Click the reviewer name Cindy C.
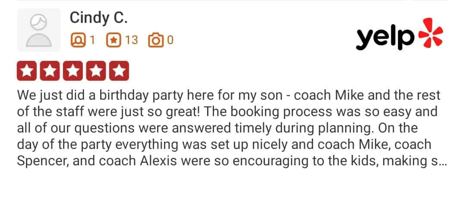 click(x=99, y=18)
